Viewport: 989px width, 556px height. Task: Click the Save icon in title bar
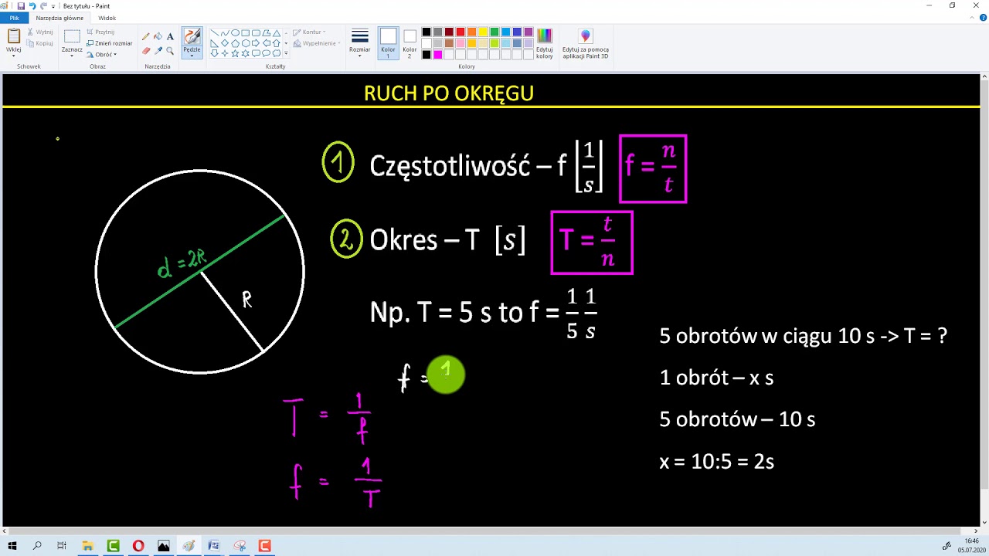pyautogui.click(x=21, y=5)
